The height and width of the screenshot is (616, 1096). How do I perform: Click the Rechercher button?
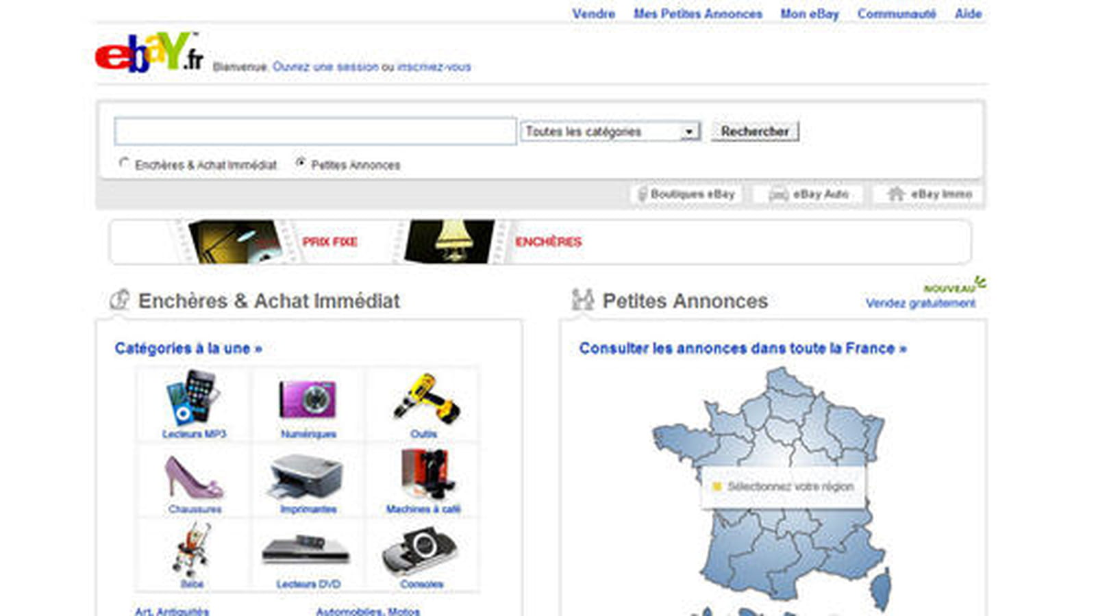coord(755,131)
